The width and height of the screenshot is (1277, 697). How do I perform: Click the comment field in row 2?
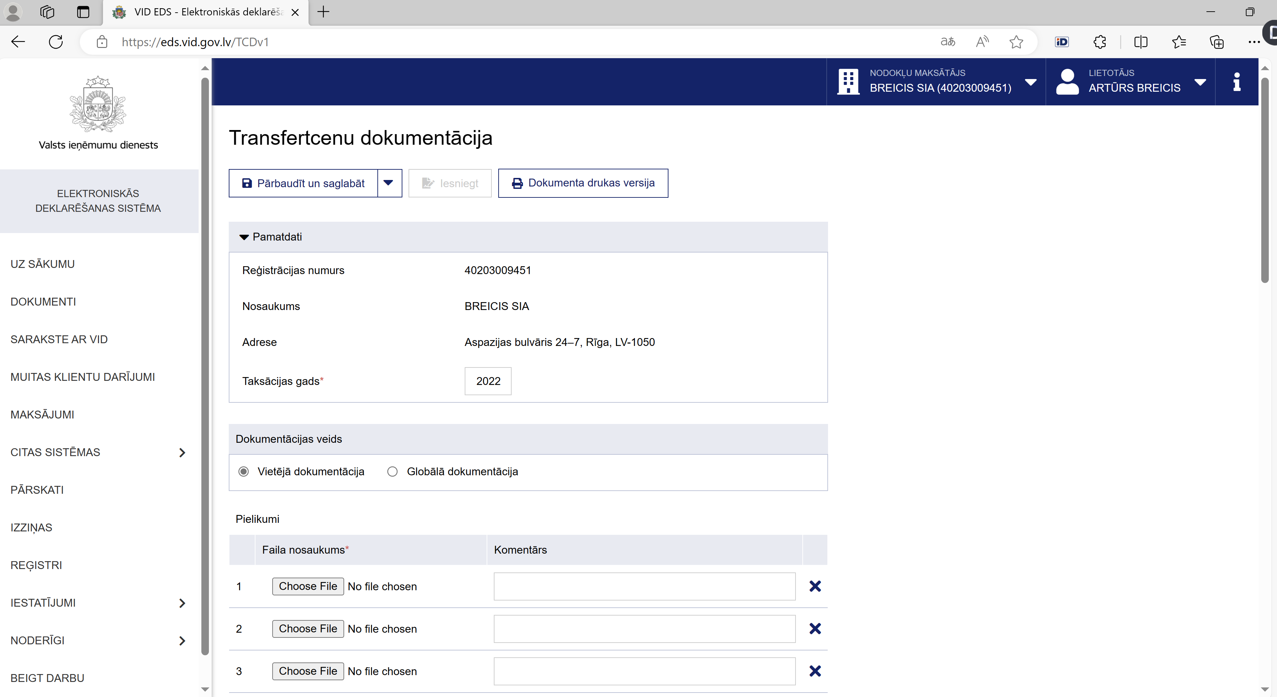[x=644, y=629]
